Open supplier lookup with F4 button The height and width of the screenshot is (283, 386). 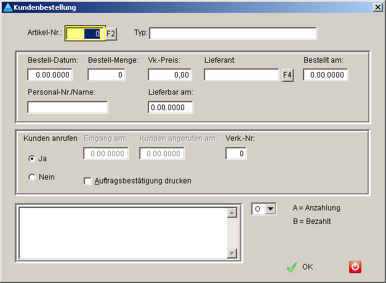(287, 75)
